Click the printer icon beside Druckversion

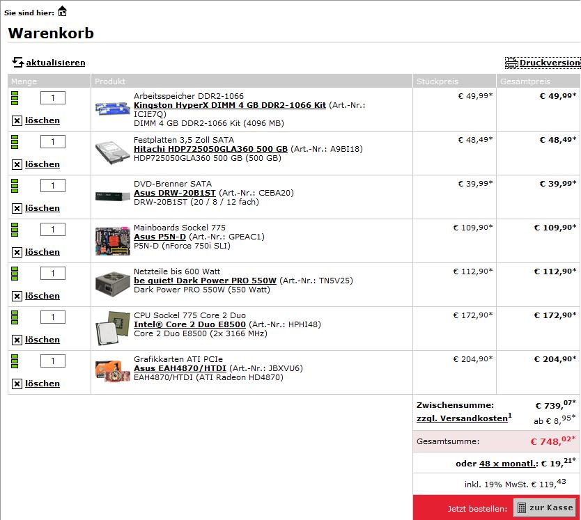(512, 63)
